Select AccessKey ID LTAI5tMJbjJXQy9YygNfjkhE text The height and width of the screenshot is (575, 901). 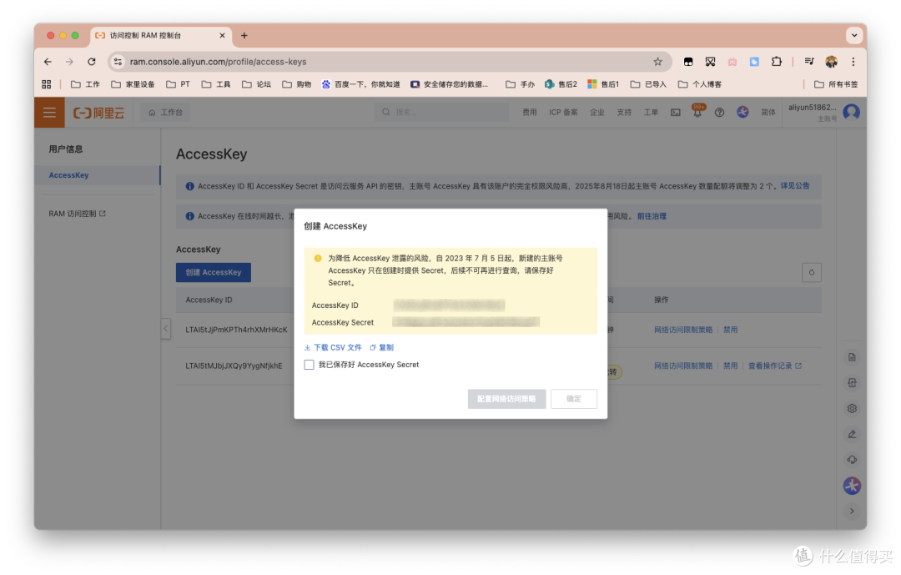coord(234,366)
